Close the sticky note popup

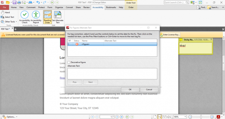(x=211, y=39)
